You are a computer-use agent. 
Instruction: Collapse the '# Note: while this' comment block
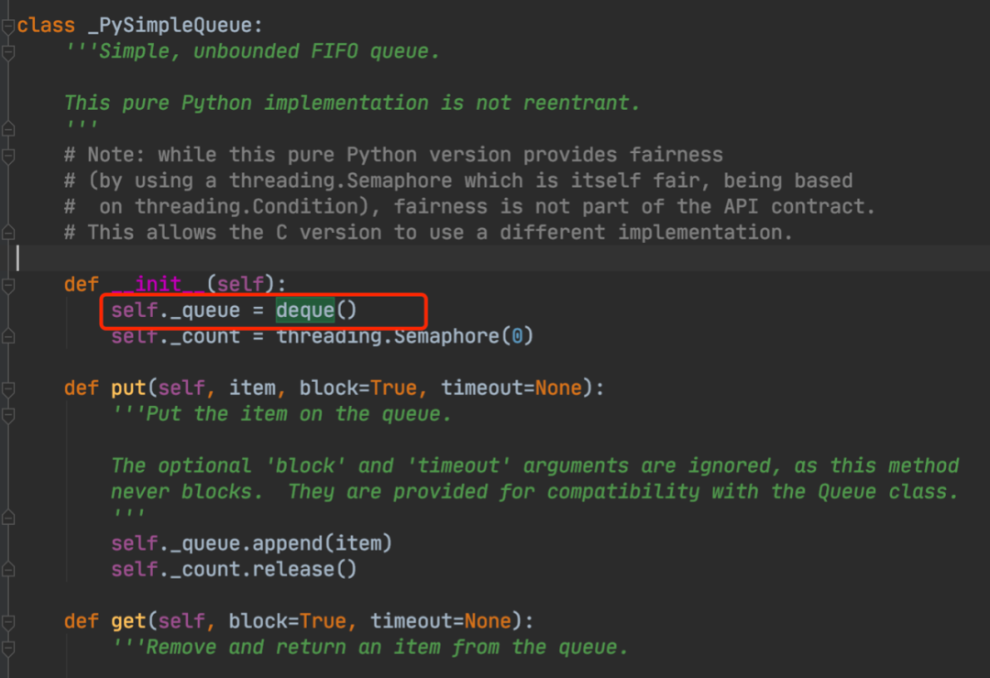pos(8,155)
